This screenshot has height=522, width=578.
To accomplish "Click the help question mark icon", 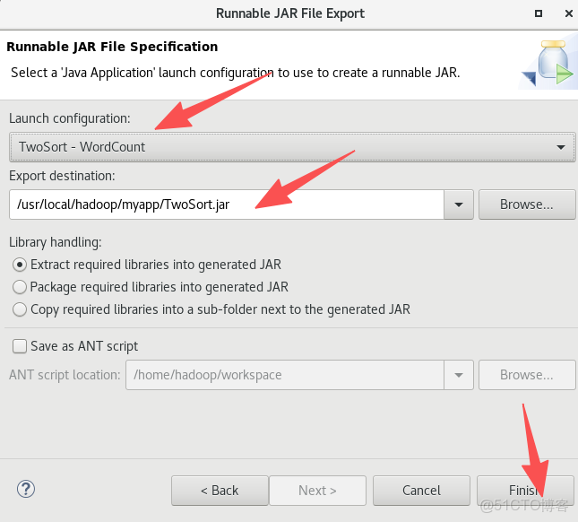I will pyautogui.click(x=26, y=490).
